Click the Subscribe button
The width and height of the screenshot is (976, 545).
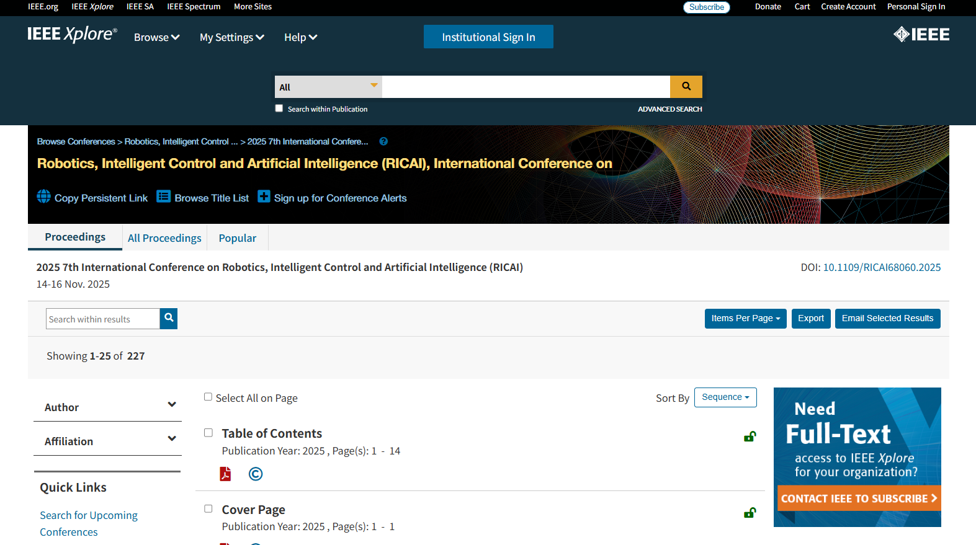click(x=707, y=7)
